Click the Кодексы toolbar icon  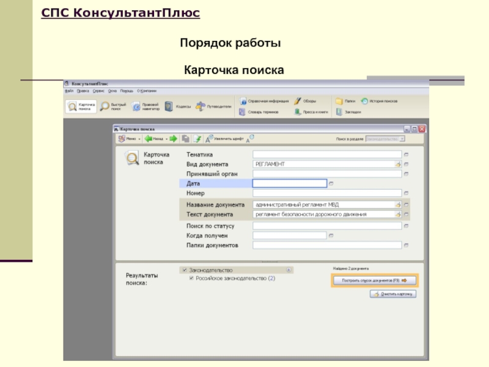pyautogui.click(x=177, y=106)
